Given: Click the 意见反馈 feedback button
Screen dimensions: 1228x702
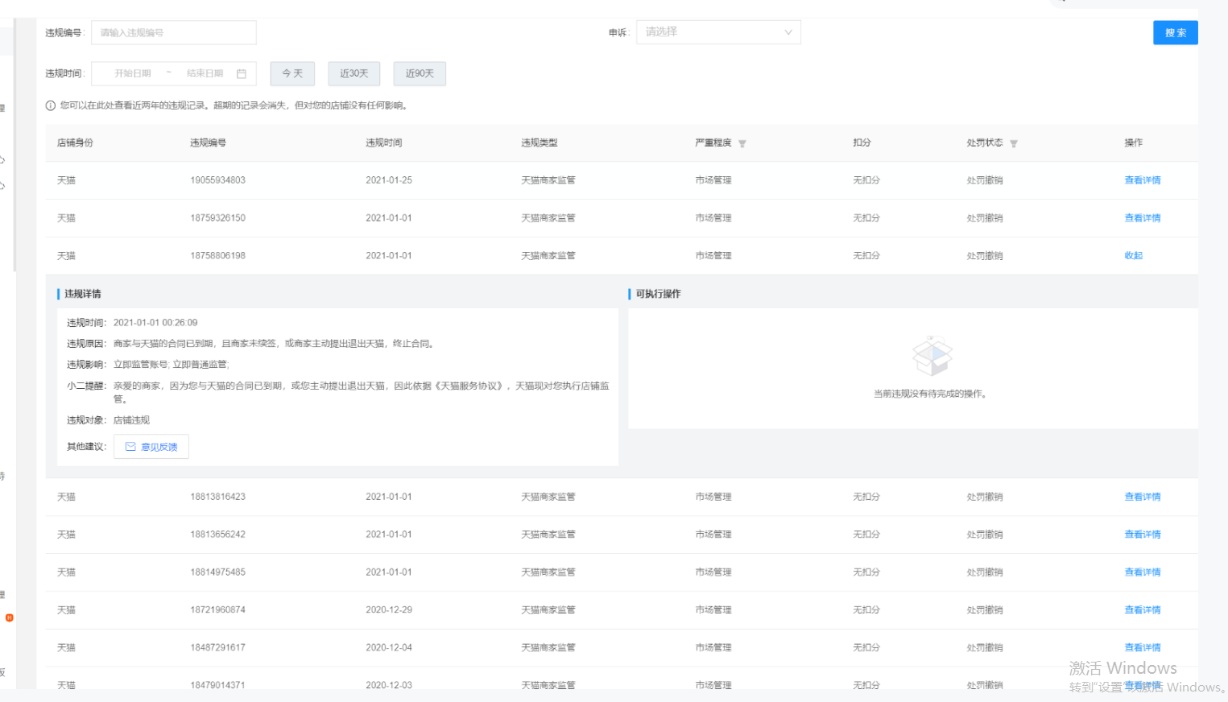Looking at the screenshot, I should [x=151, y=447].
